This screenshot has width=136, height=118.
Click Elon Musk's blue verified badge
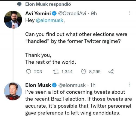54,85
